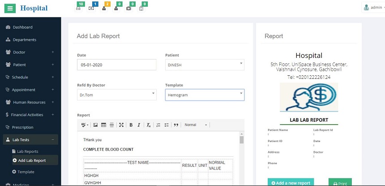Insert a table in the report editor
This screenshot has width=385, height=186.
pos(103,125)
